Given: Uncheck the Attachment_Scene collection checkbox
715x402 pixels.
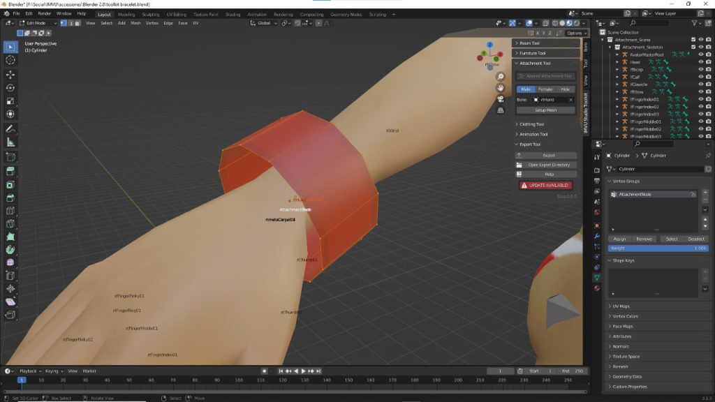Looking at the screenshot, I should click(x=694, y=39).
